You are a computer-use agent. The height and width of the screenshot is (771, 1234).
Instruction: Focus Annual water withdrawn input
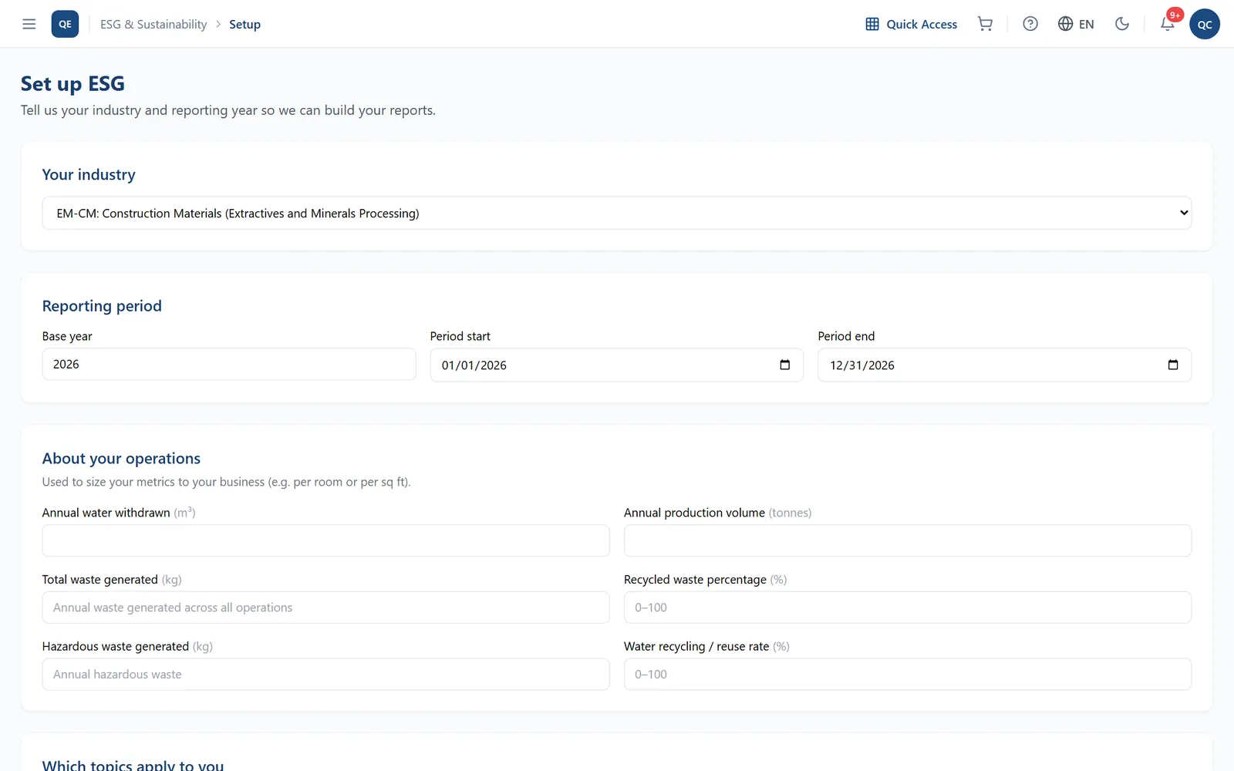[x=325, y=540]
